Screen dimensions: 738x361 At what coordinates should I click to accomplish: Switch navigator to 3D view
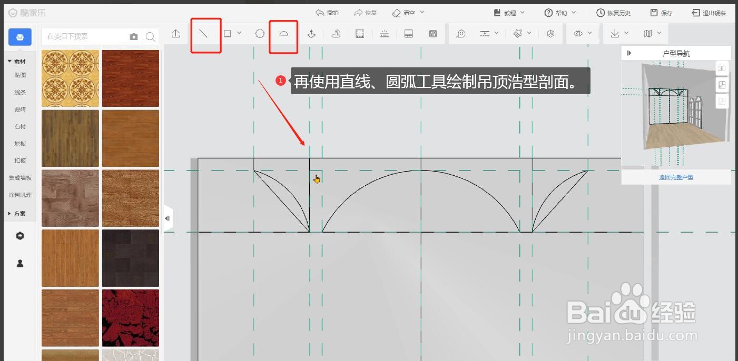pos(722,68)
